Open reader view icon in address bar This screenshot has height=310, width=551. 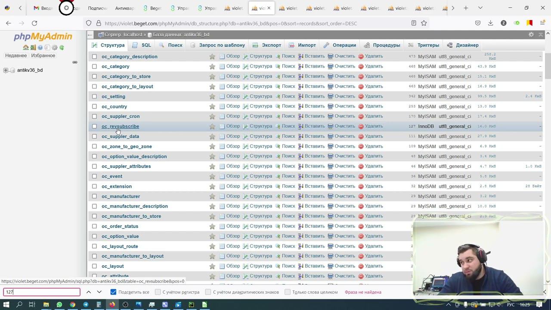414,23
